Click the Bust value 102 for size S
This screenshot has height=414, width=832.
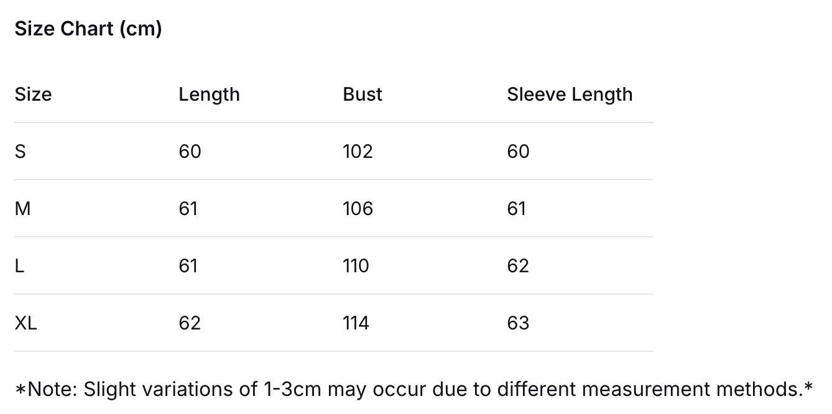click(x=358, y=152)
